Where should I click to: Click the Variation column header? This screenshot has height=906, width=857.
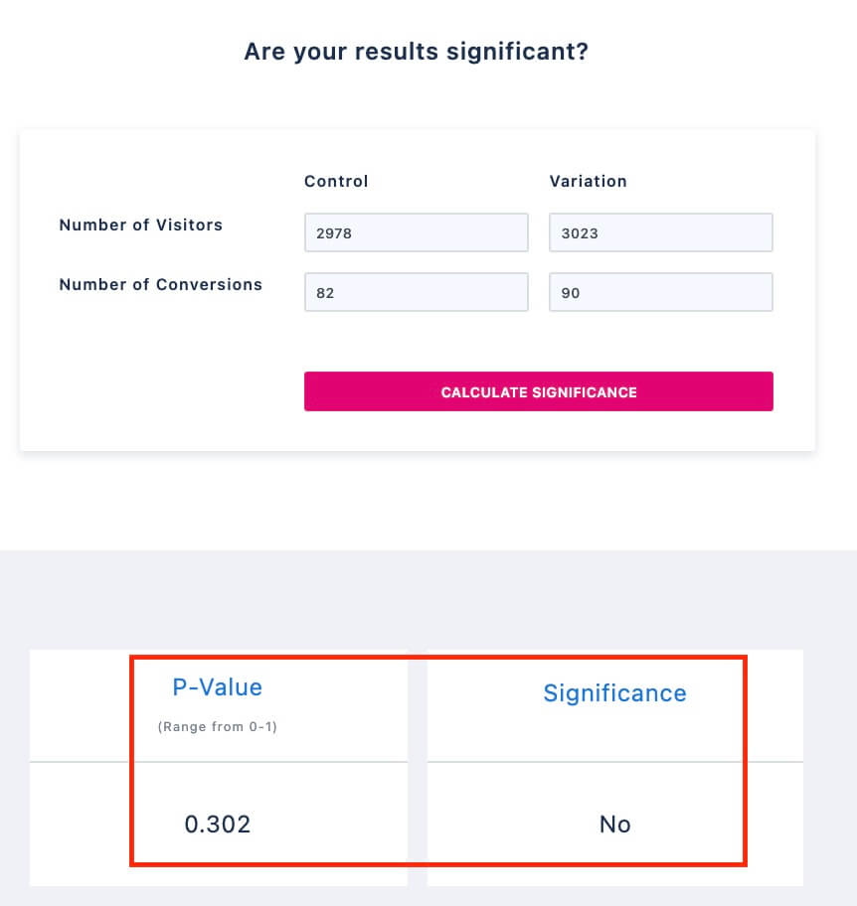click(x=589, y=182)
